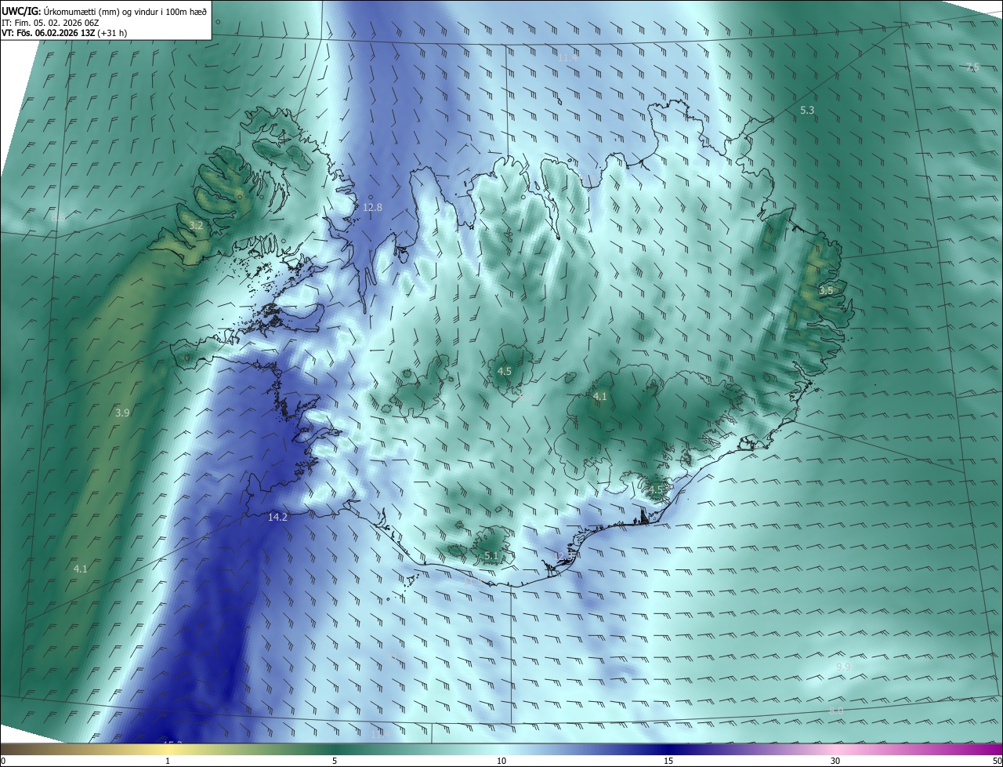
Task: Click the '10' tick on the colour scale
Action: (x=501, y=761)
